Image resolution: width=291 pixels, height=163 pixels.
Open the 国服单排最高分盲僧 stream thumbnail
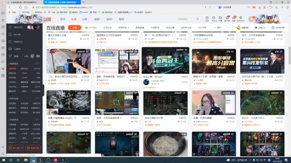pyautogui.click(x=214, y=61)
